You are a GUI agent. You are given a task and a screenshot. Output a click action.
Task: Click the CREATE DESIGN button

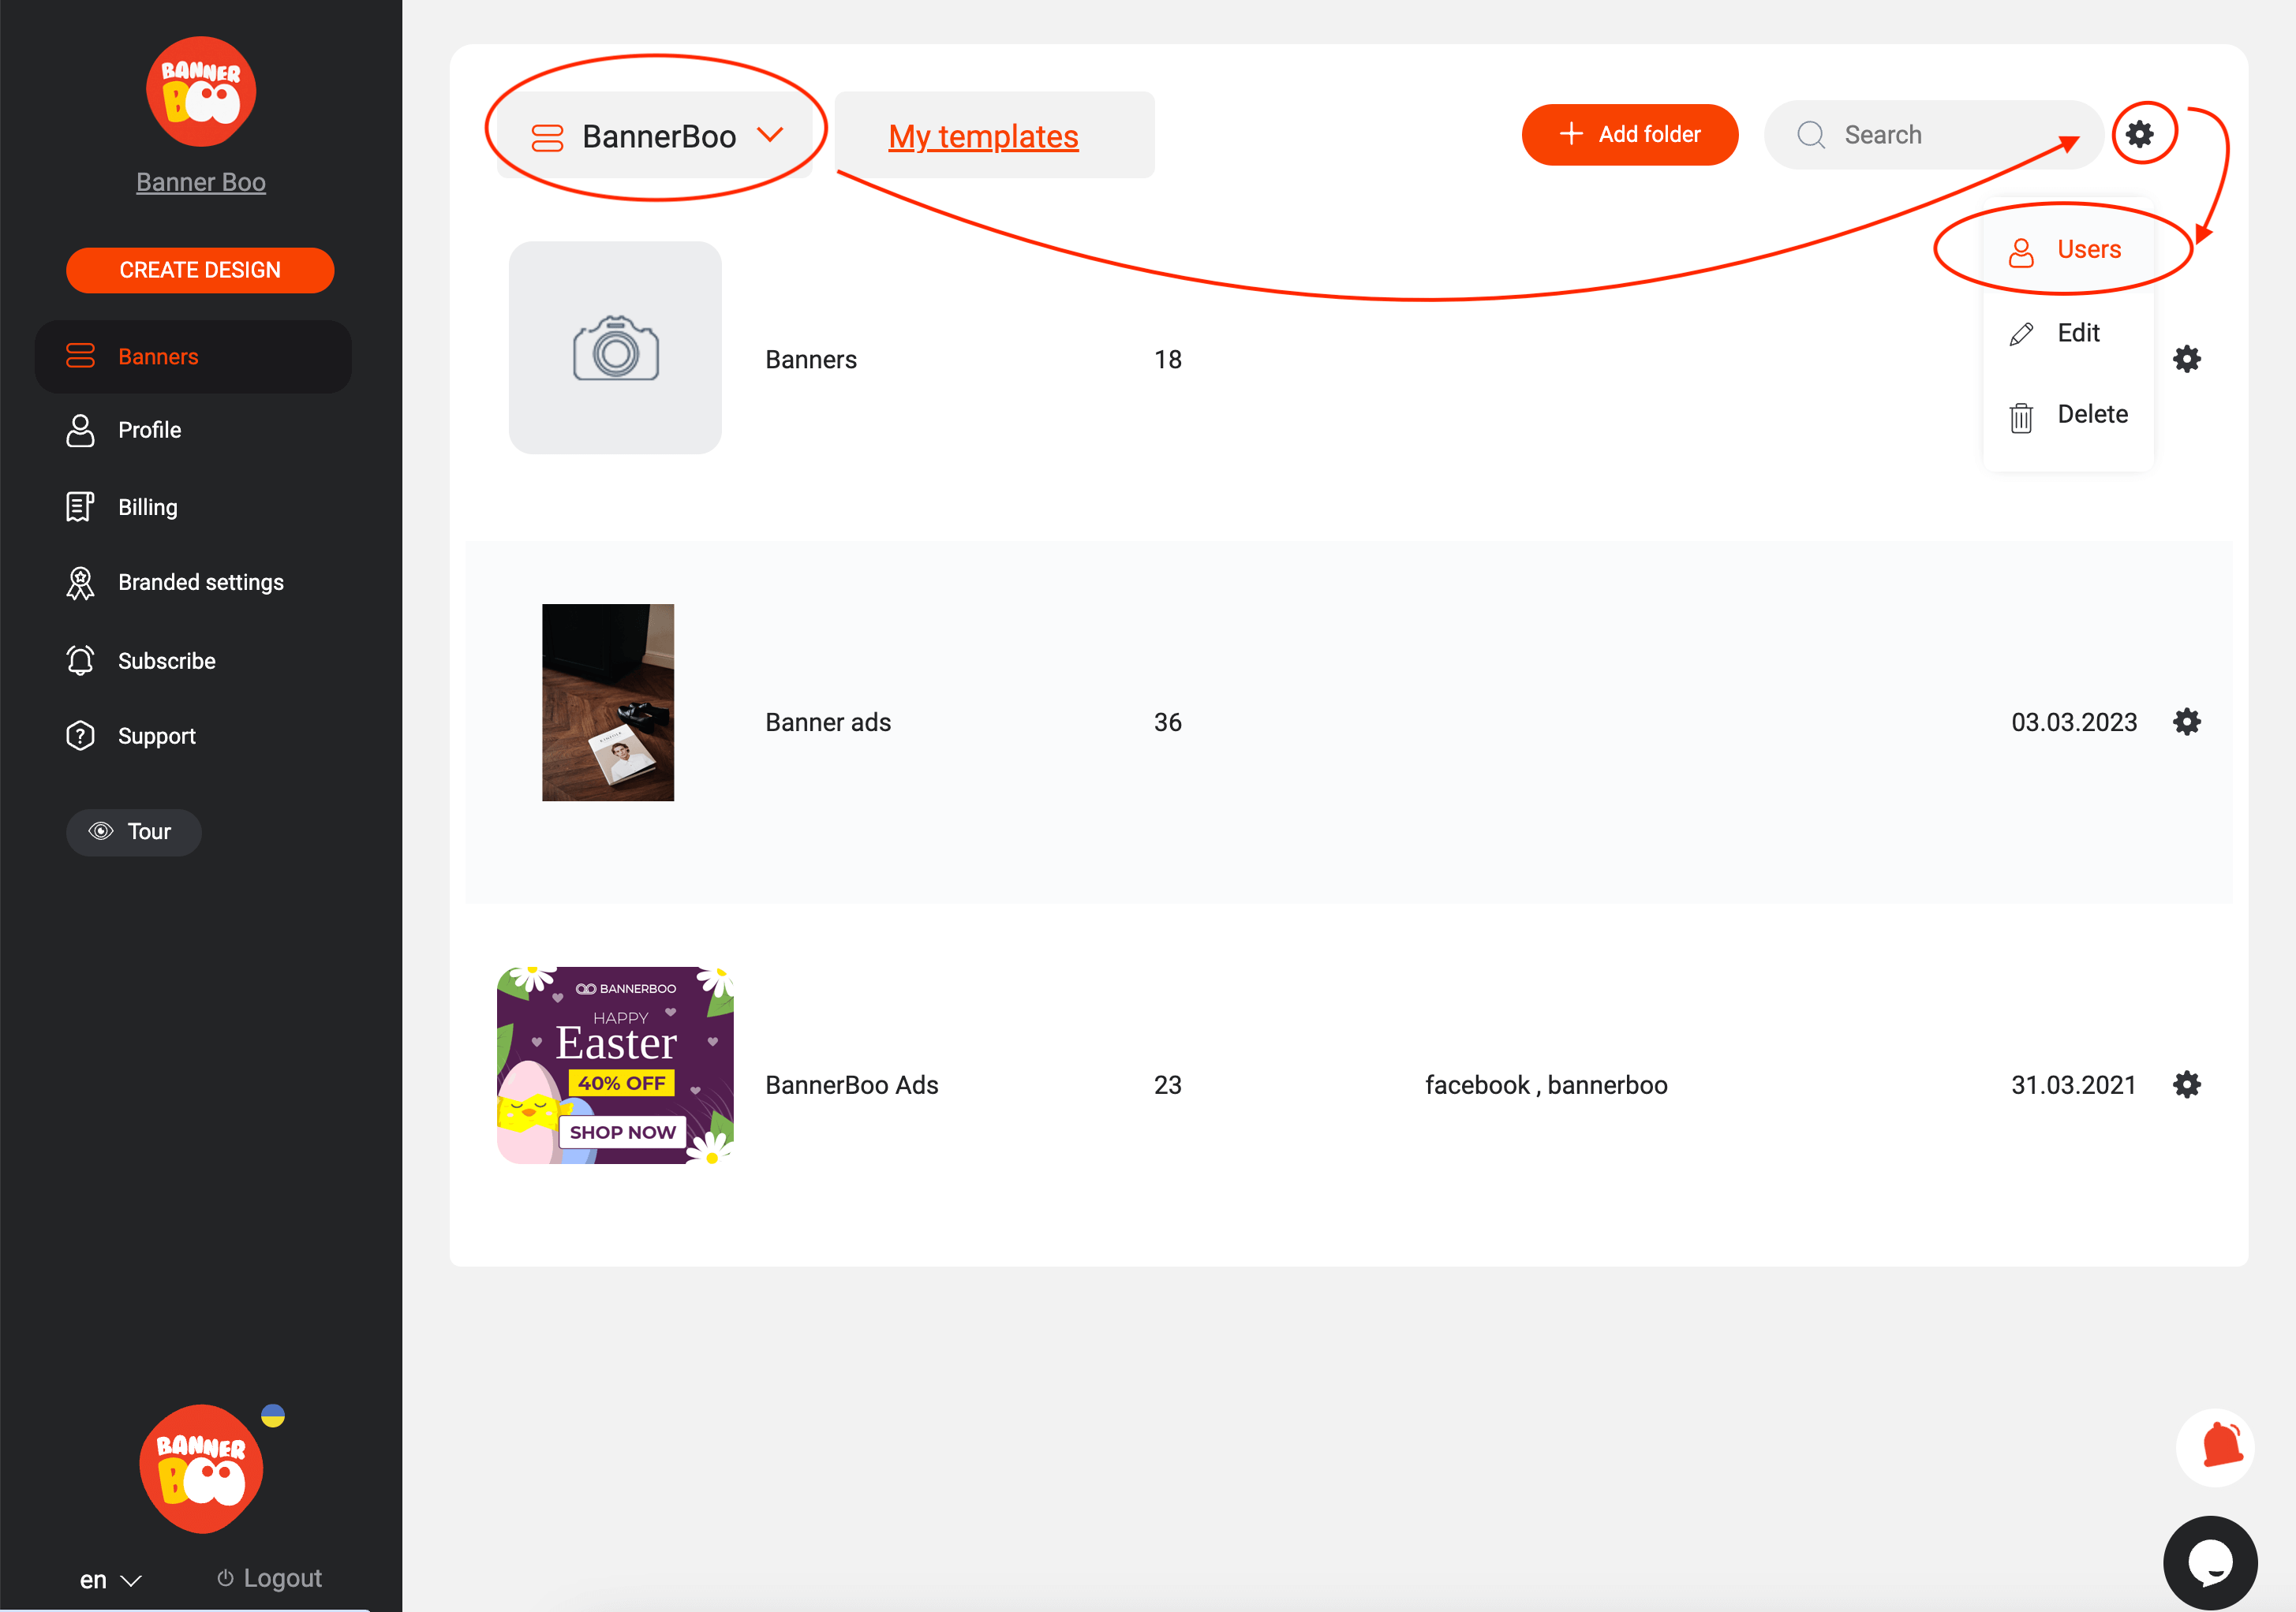200,270
